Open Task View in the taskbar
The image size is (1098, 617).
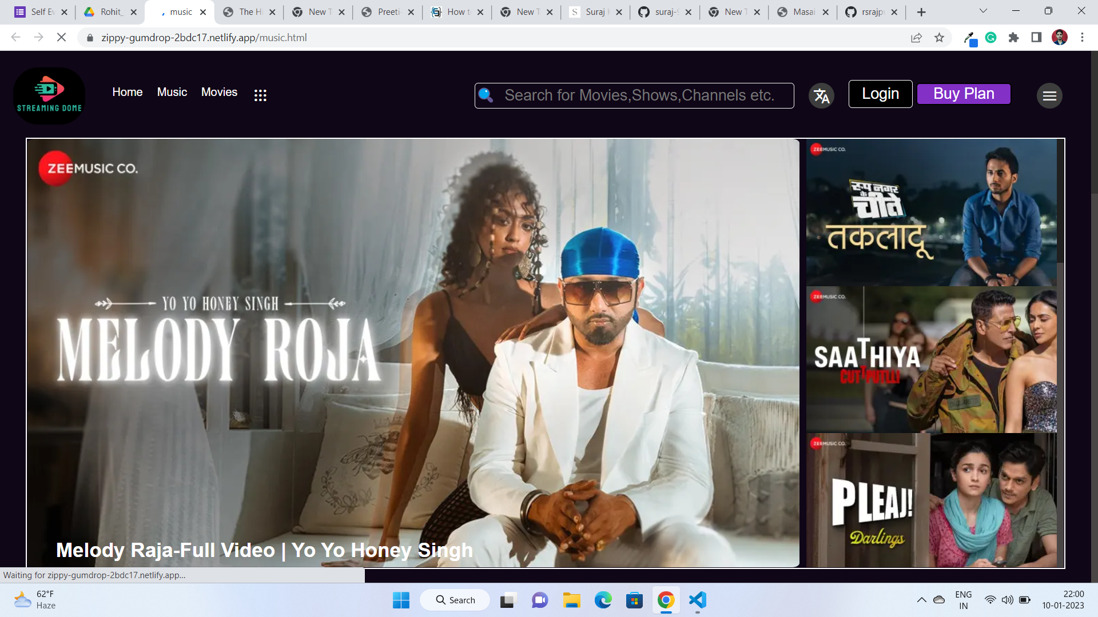pyautogui.click(x=507, y=600)
